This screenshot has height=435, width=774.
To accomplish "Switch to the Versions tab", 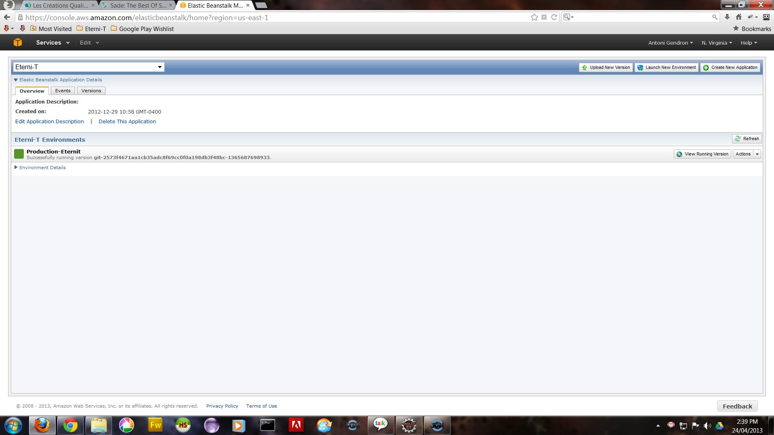I will [x=91, y=91].
